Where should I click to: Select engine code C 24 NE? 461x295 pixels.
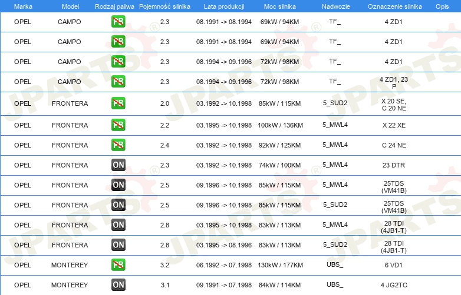coord(394,145)
